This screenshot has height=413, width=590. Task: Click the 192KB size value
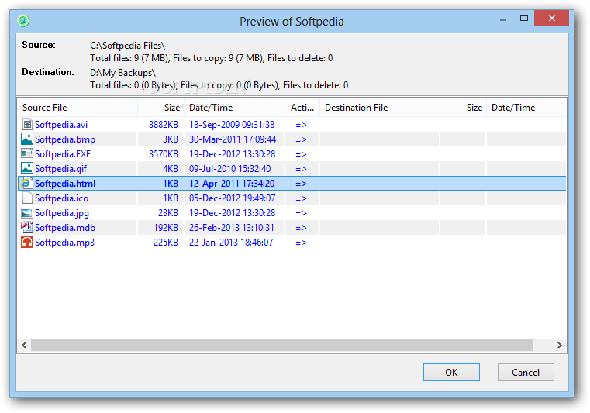pyautogui.click(x=166, y=228)
